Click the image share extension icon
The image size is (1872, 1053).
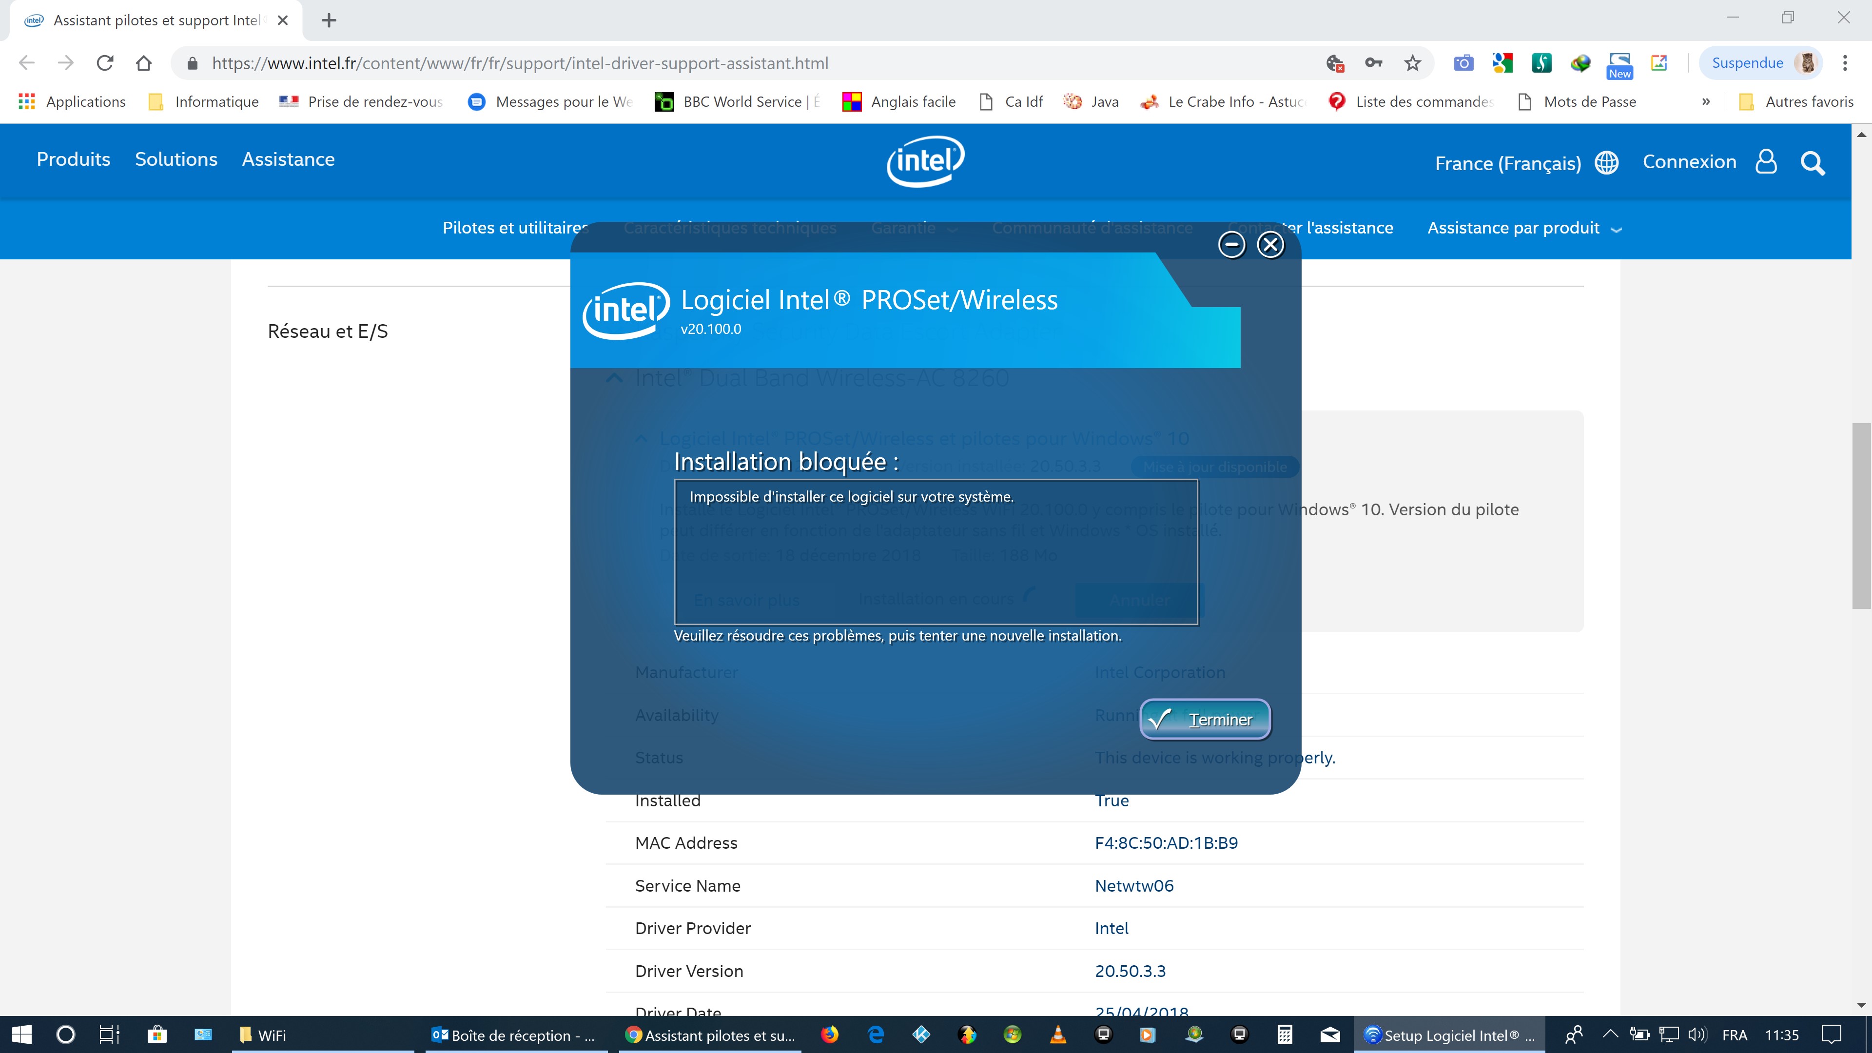tap(1659, 63)
